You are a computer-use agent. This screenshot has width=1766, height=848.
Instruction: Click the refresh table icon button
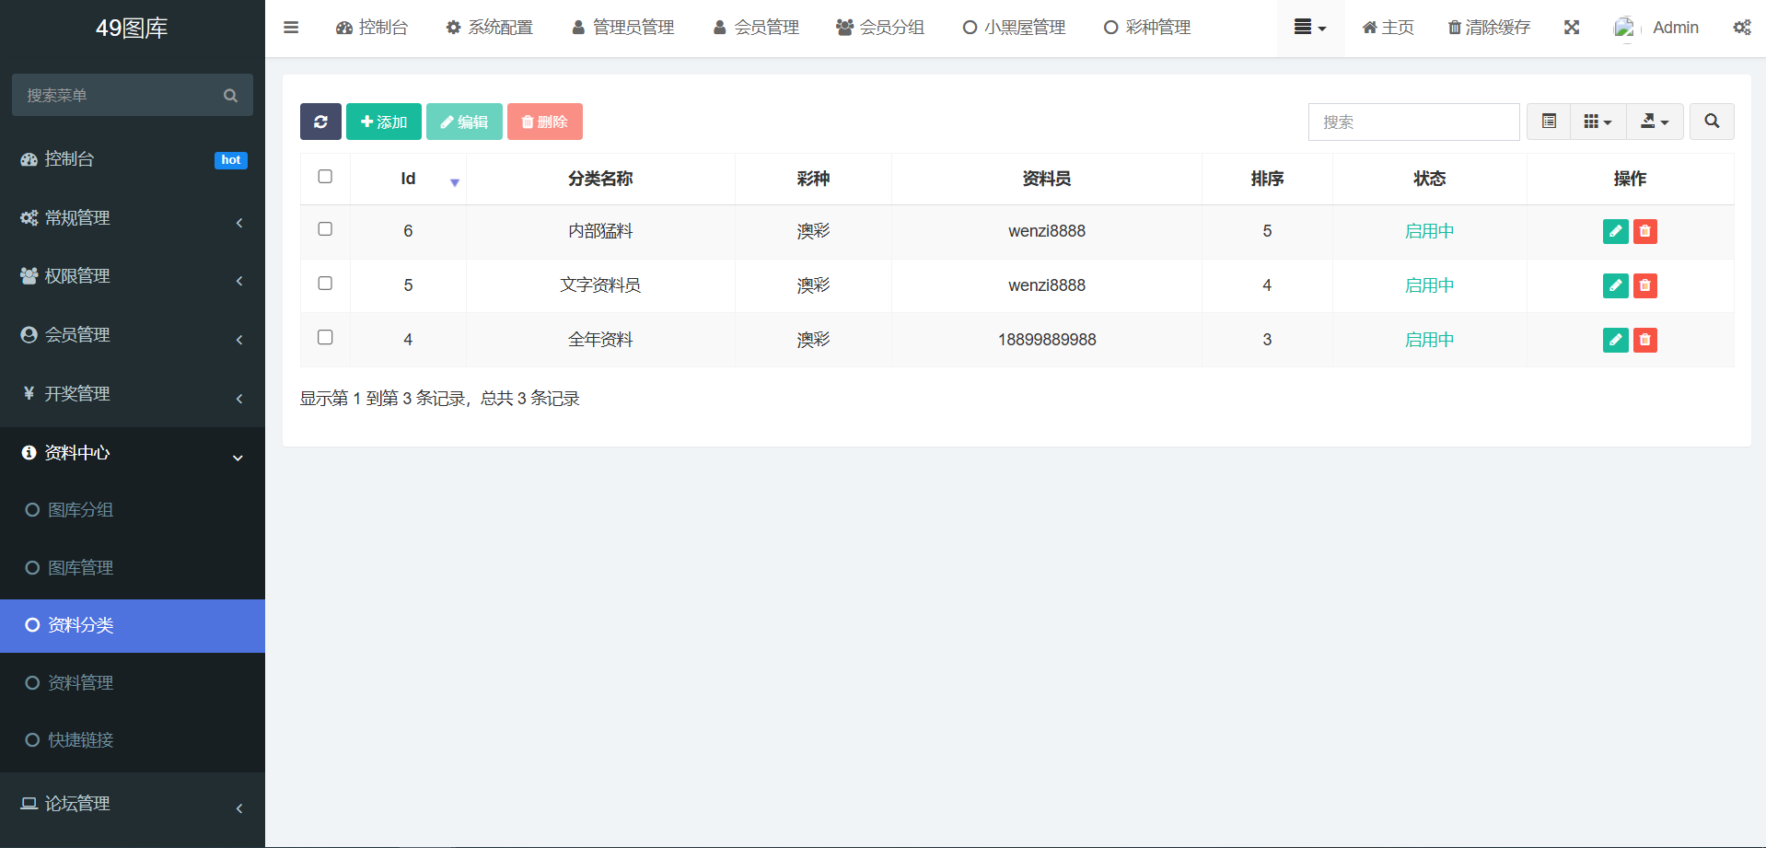coord(320,122)
